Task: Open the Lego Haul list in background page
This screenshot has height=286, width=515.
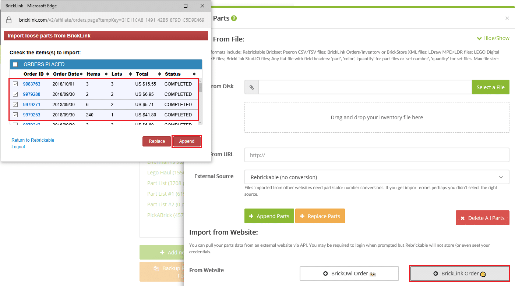Action: pyautogui.click(x=165, y=173)
